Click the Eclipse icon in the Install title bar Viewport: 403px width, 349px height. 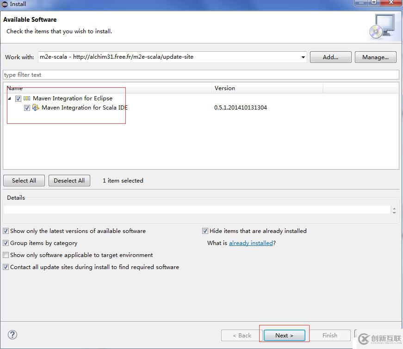coord(5,4)
